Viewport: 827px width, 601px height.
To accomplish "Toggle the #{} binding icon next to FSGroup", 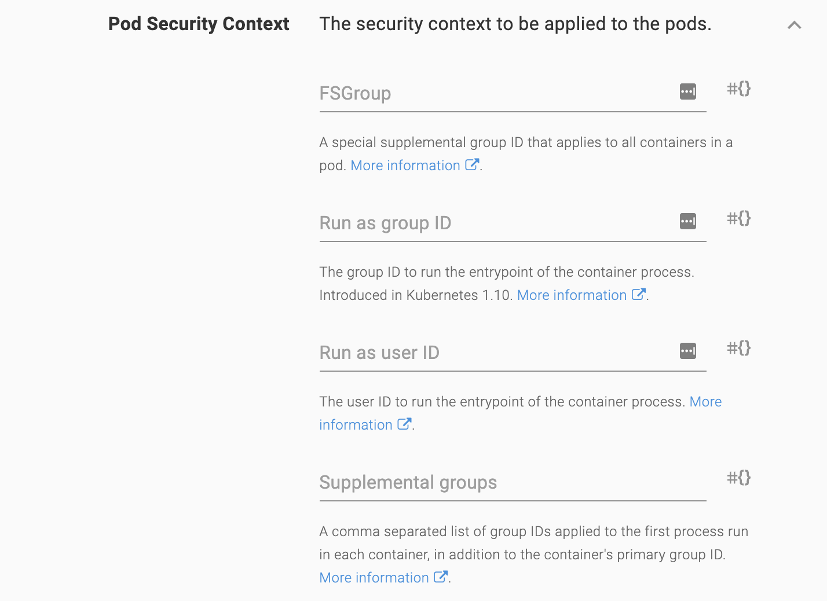I will (738, 89).
